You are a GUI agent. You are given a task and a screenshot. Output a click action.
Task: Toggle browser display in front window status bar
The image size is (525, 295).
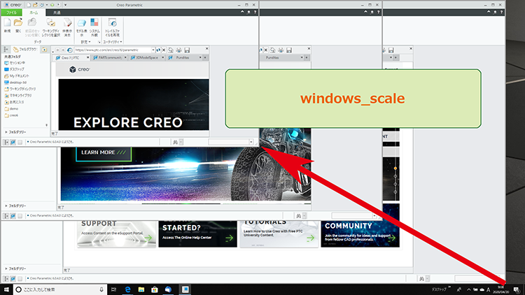(x=13, y=142)
